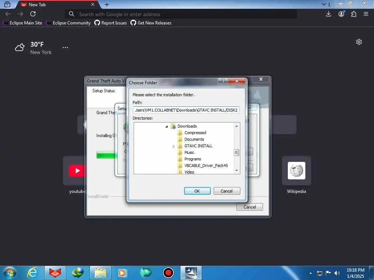Click the green setup progress bar
The width and height of the screenshot is (374, 280).
pyautogui.click(x=106, y=155)
